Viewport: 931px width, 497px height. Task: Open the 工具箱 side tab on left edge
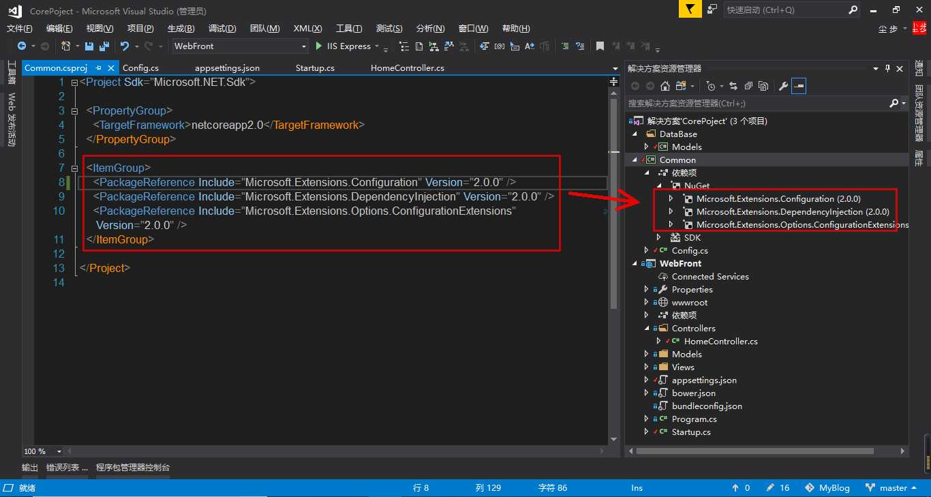click(11, 73)
